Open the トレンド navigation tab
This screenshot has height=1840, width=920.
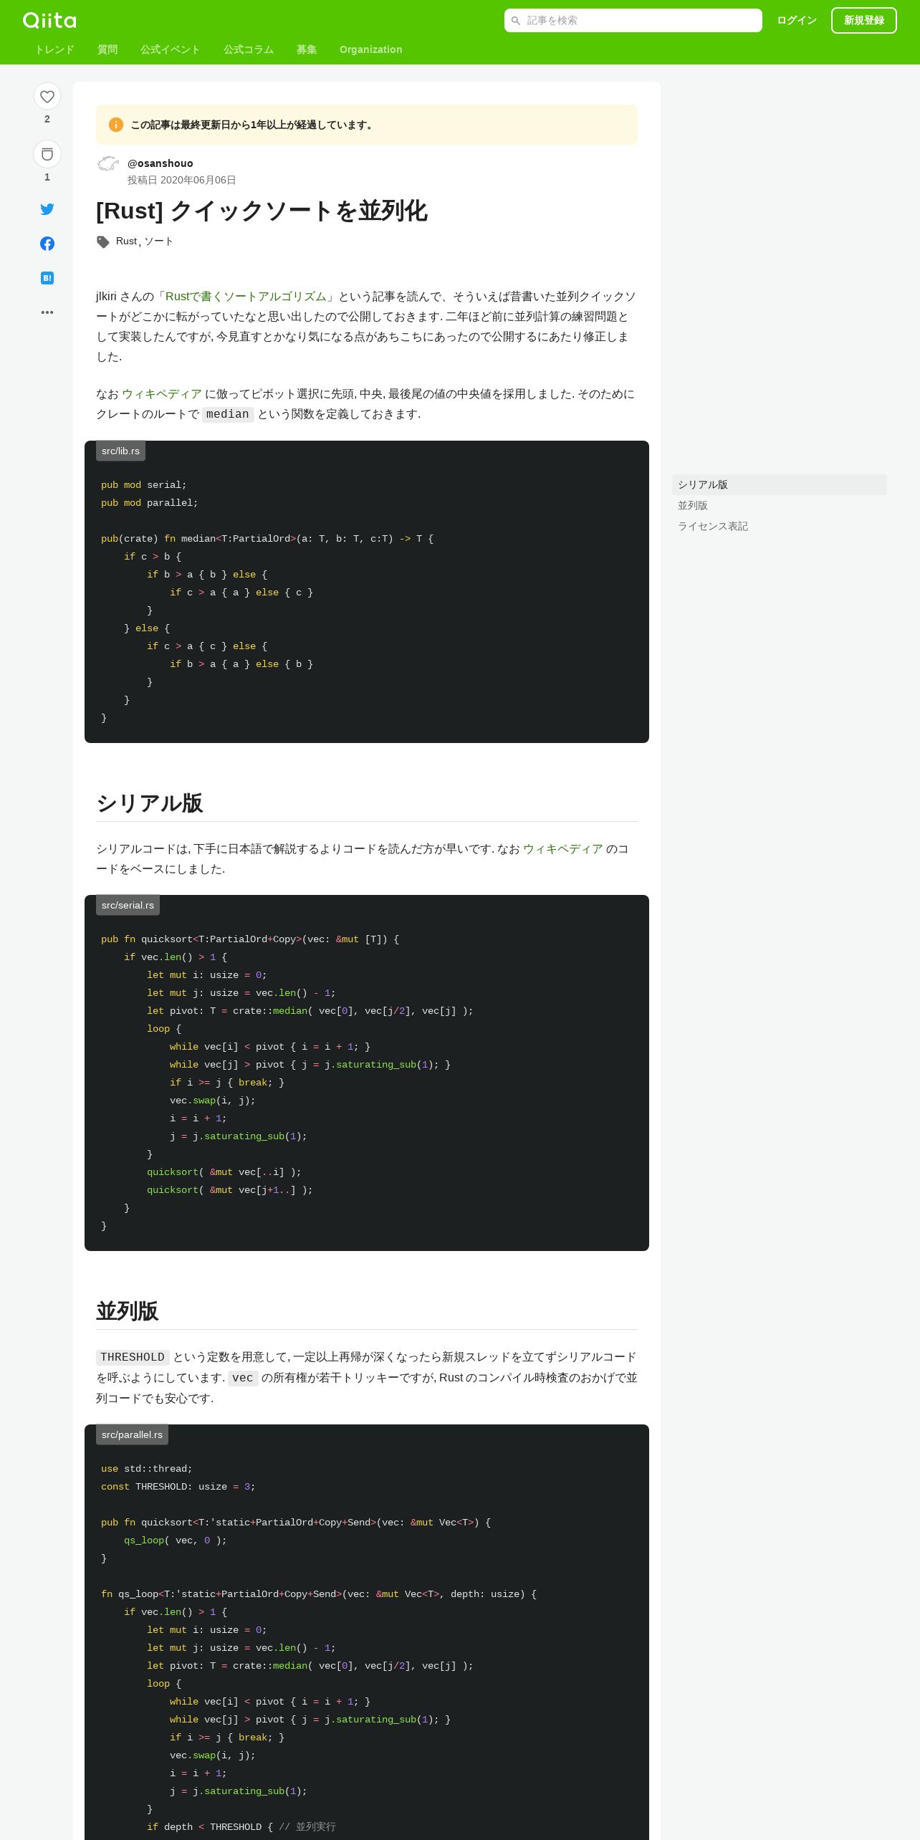[54, 49]
